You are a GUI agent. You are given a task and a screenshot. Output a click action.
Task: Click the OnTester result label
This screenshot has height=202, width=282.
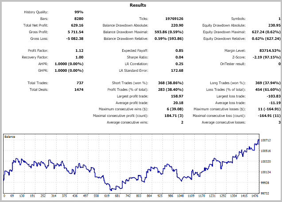click(233, 64)
